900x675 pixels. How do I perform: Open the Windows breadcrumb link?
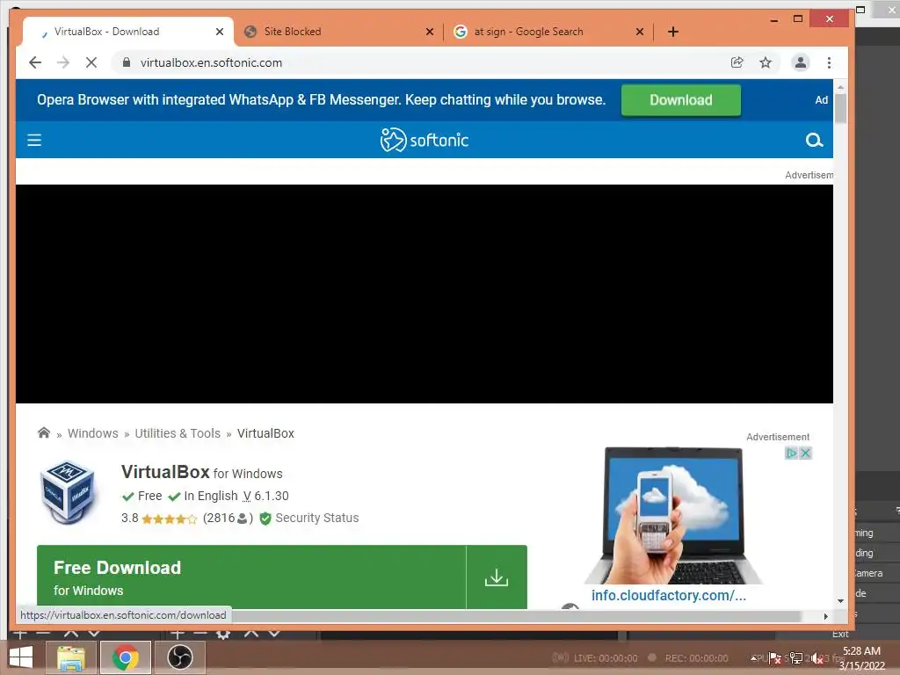pyautogui.click(x=93, y=433)
